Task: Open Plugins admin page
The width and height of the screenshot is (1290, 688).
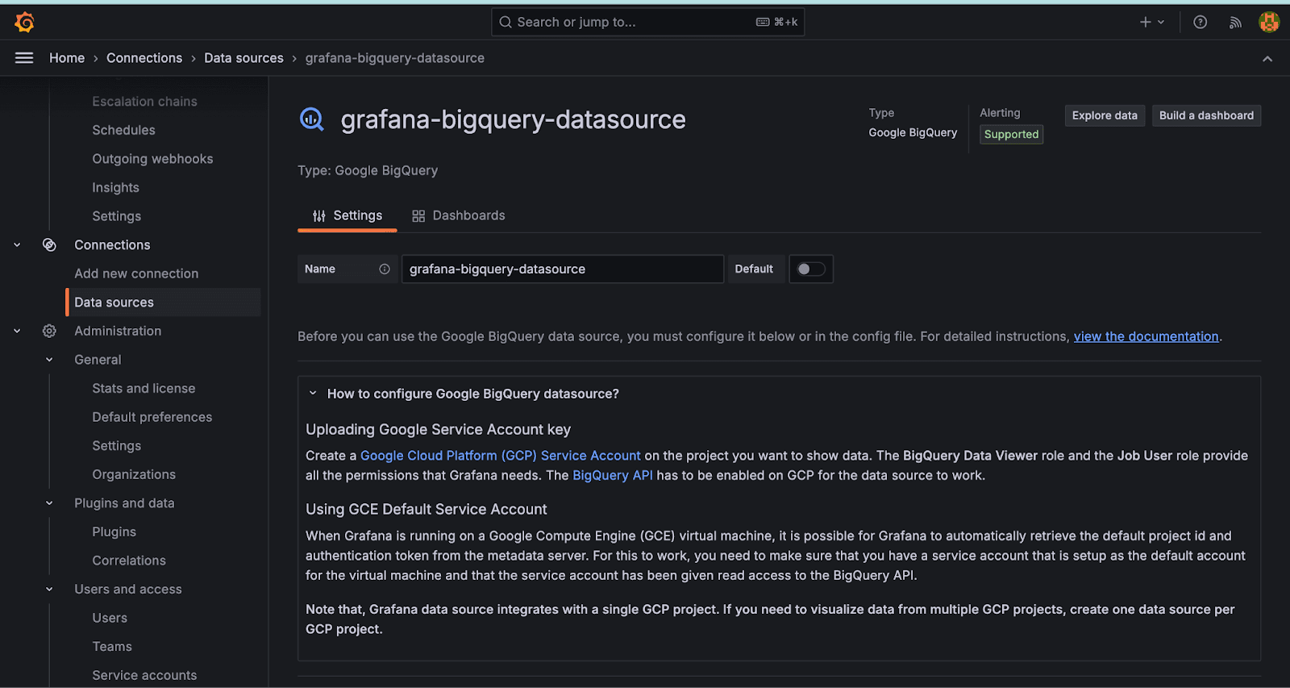Action: [114, 532]
